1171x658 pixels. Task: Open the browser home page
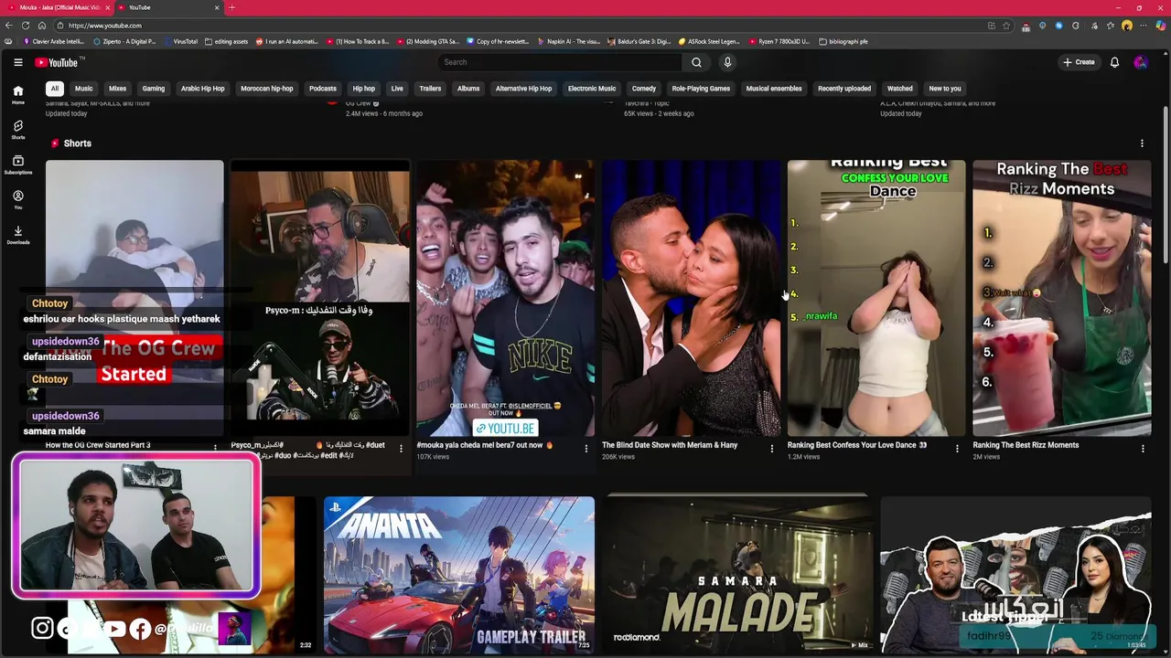42,26
